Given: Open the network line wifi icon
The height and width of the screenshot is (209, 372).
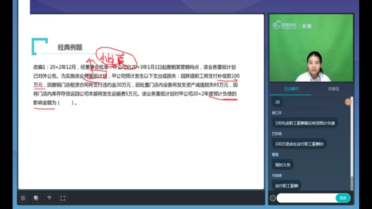Looking at the screenshot, I should (x=49, y=198).
